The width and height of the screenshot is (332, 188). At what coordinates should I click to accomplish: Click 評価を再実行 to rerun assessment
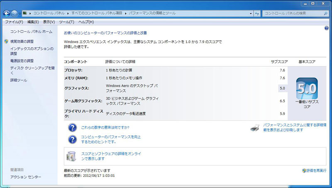316,171
